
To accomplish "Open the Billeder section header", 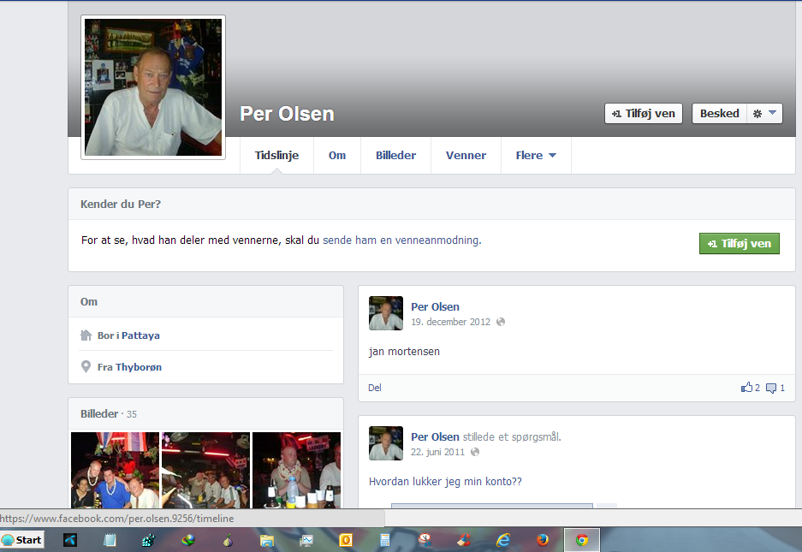I will point(99,414).
